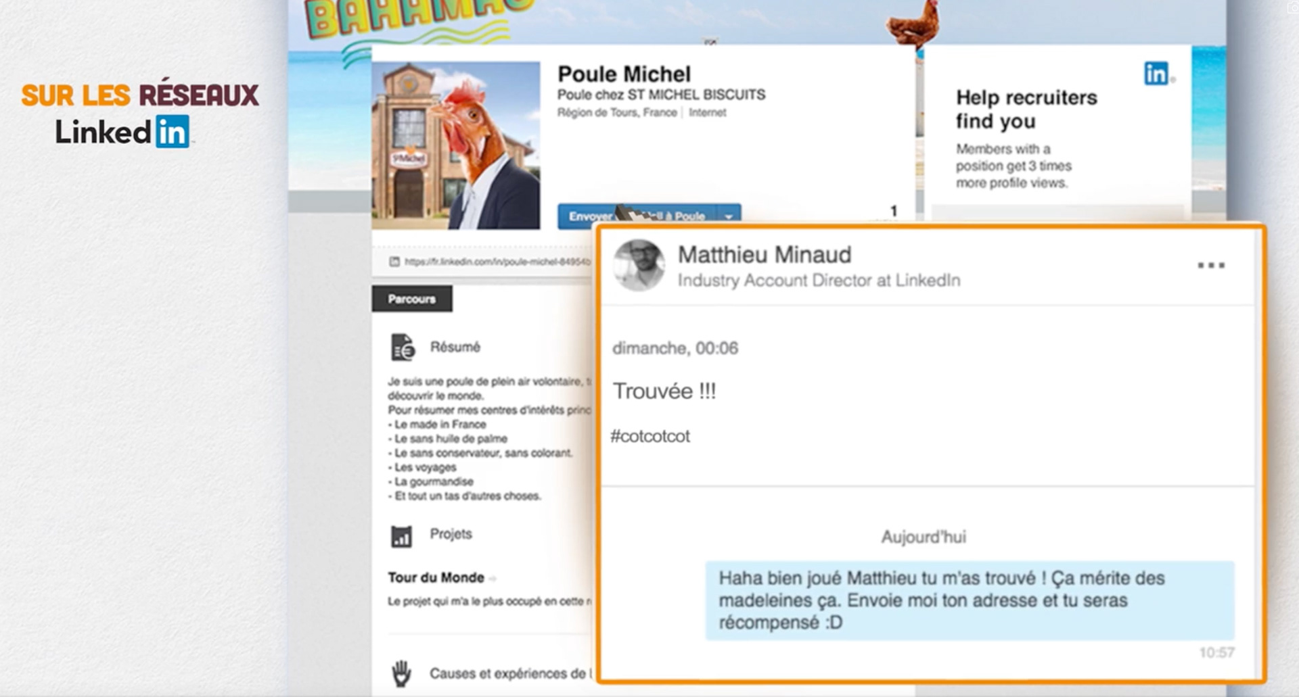Click the profile URL link icon
1299x697 pixels.
pos(394,262)
